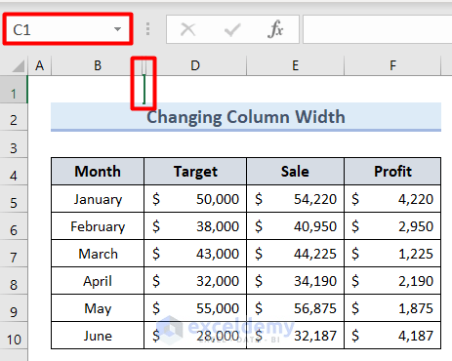Image resolution: width=452 pixels, height=361 pixels.
Task: Select row 5 header
Action: click(14, 199)
